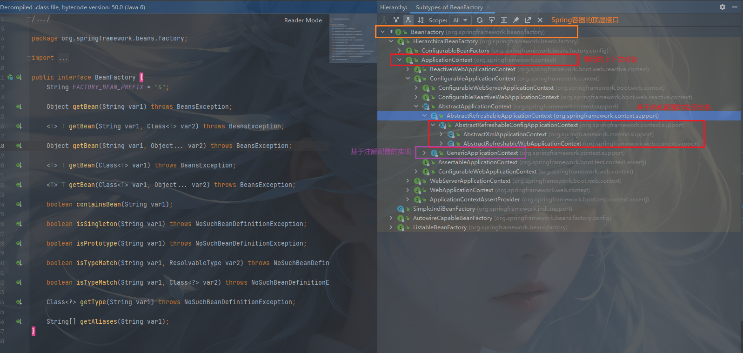Expand the folded import section
743x353 pixels.
(29, 58)
